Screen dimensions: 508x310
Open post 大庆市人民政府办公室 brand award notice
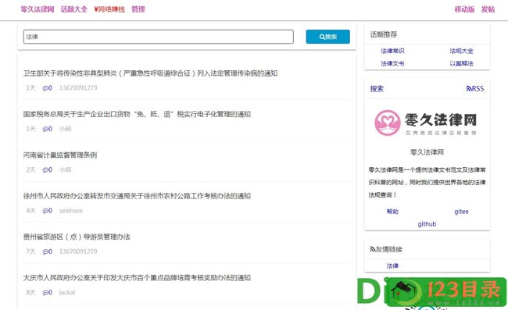click(x=137, y=277)
